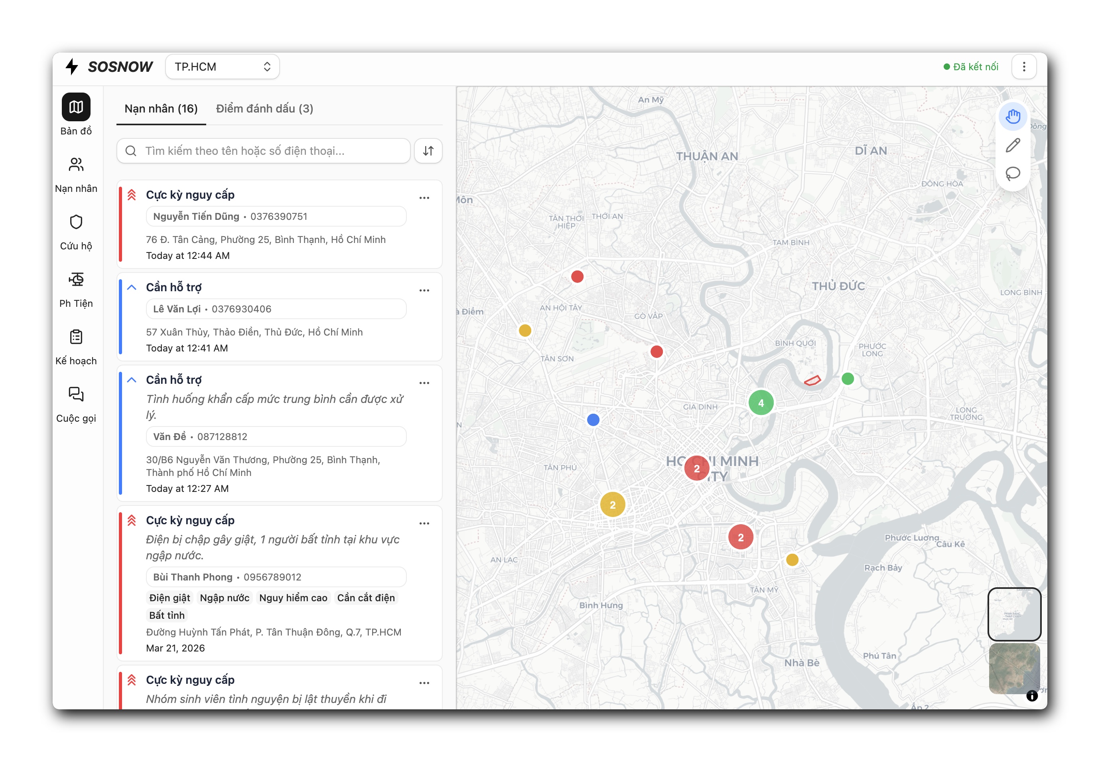Select the pencil draw tool on map
1100x762 pixels.
pyautogui.click(x=1012, y=145)
